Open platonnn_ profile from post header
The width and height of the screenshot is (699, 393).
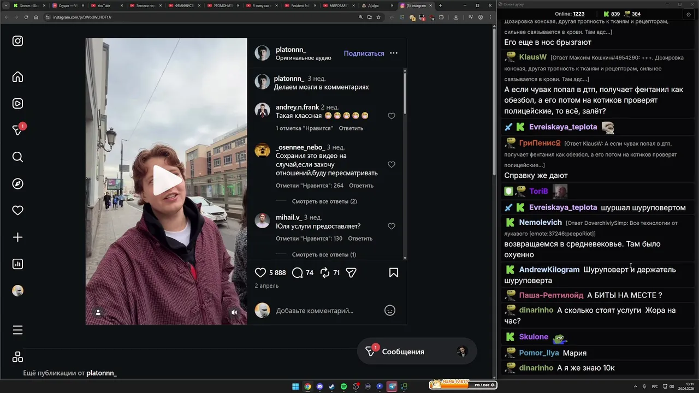coord(291,50)
